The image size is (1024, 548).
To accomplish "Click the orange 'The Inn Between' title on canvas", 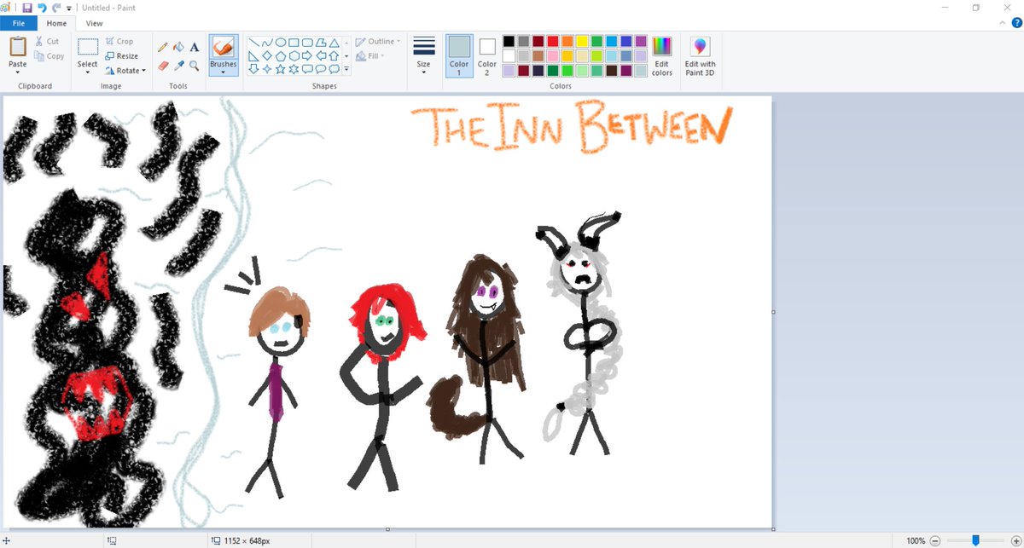I will click(571, 126).
